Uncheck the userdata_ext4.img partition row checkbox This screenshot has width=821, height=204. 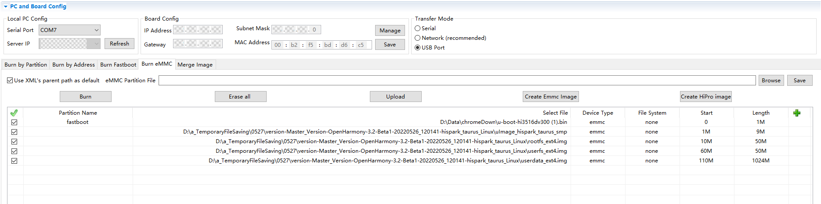point(14,161)
